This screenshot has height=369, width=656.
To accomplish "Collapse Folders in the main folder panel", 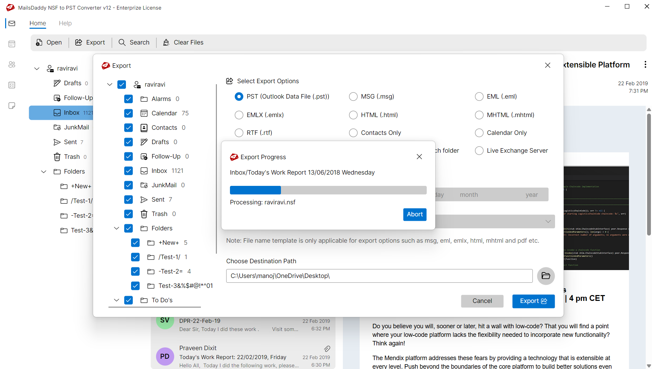I will tap(43, 171).
